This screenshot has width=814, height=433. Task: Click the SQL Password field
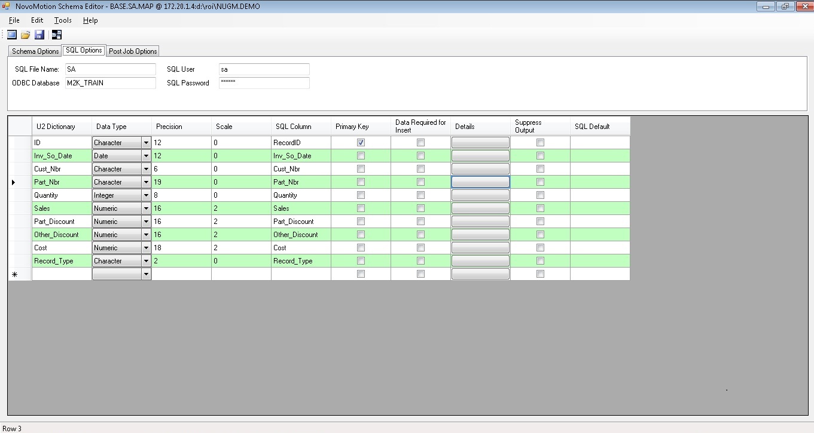(264, 83)
